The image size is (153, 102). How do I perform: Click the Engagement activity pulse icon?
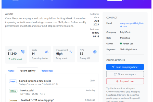tap(71, 52)
